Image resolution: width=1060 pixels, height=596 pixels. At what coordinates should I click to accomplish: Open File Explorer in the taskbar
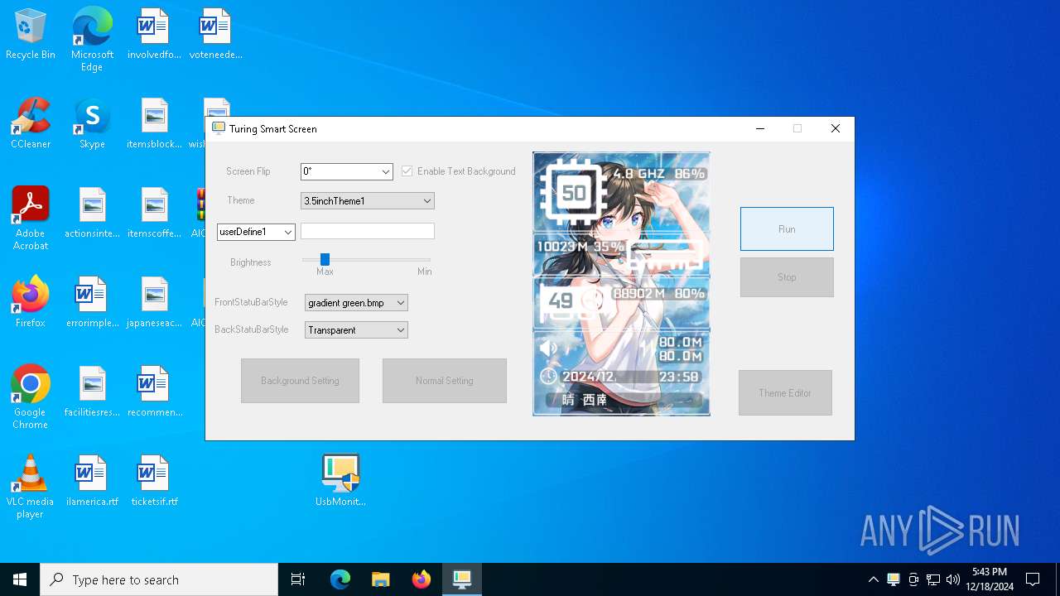coord(380,579)
